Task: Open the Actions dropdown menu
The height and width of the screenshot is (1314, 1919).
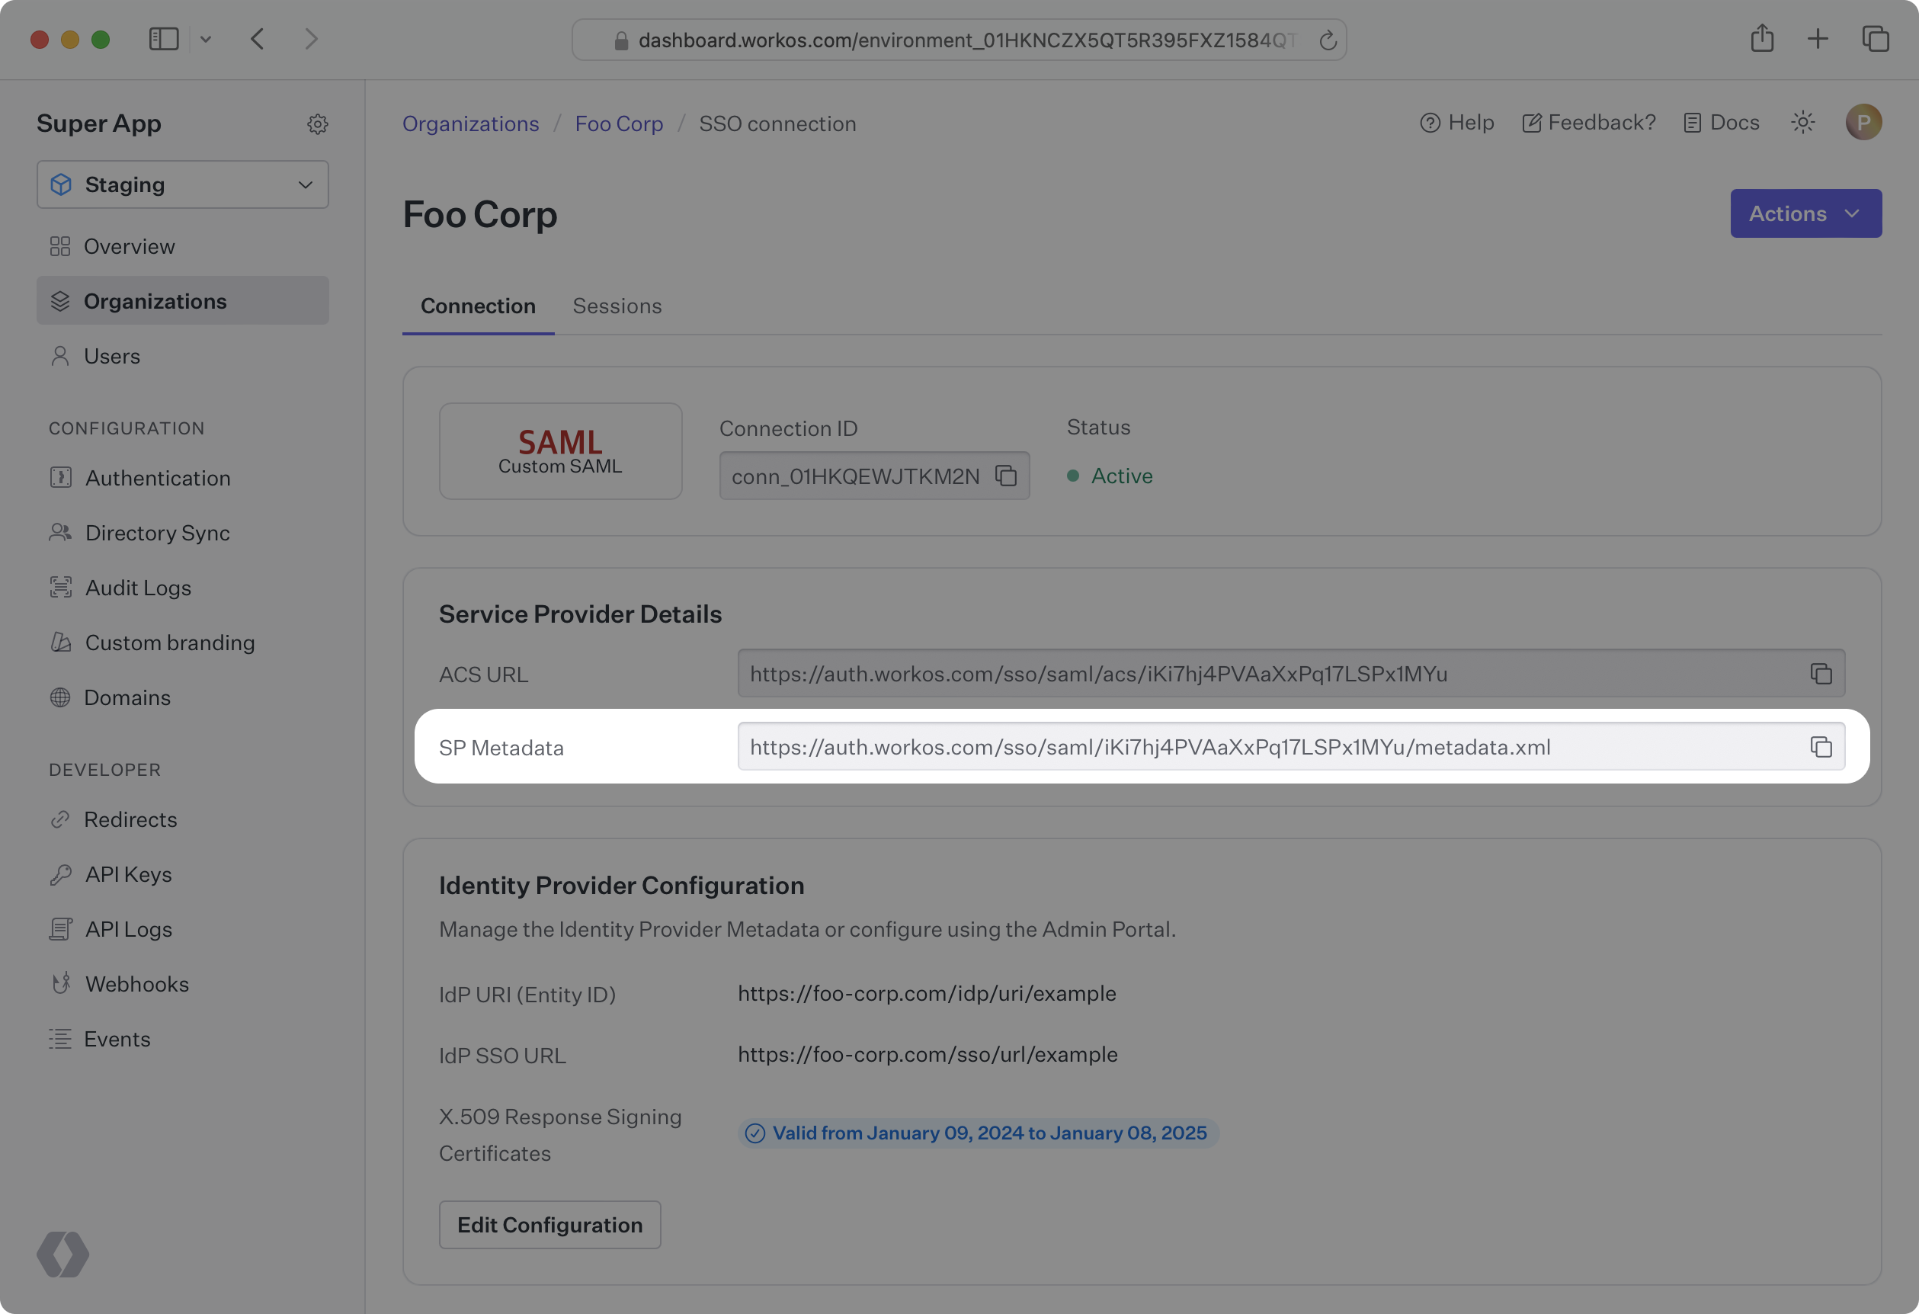Action: (x=1805, y=214)
